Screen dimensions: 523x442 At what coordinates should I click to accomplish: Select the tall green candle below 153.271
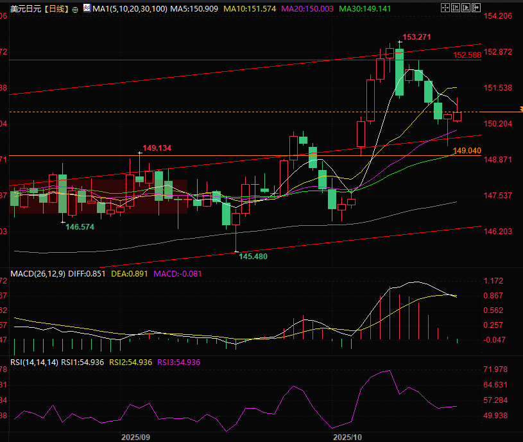pos(400,72)
